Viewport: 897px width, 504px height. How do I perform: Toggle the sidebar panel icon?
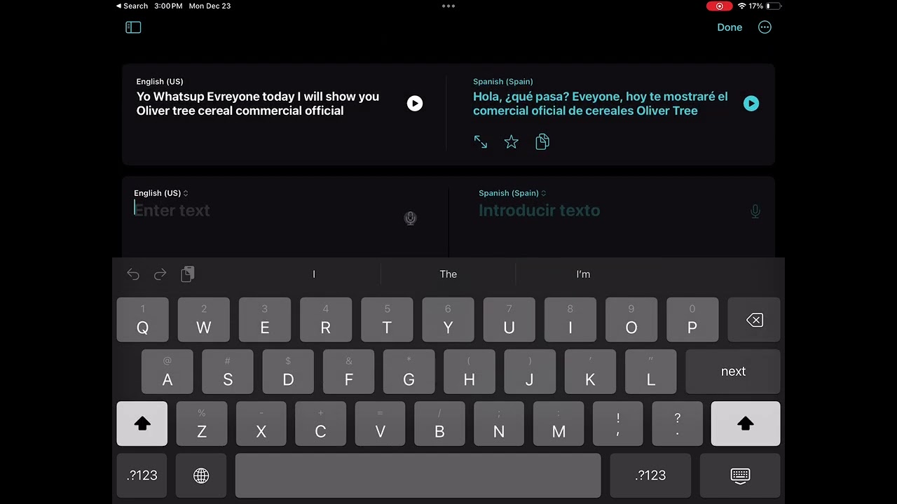(x=133, y=27)
